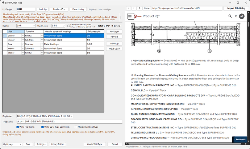The width and height of the screenshot is (250, 149).
Task: Open the Product iQ hamburger menu
Action: pos(130,16)
